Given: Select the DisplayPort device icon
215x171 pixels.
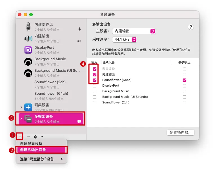Looking at the screenshot, I should (28, 50).
